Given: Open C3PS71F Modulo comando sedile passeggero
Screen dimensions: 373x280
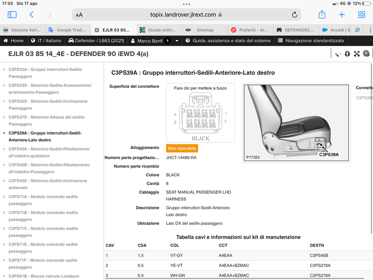Looking at the screenshot, I should coord(43,264).
